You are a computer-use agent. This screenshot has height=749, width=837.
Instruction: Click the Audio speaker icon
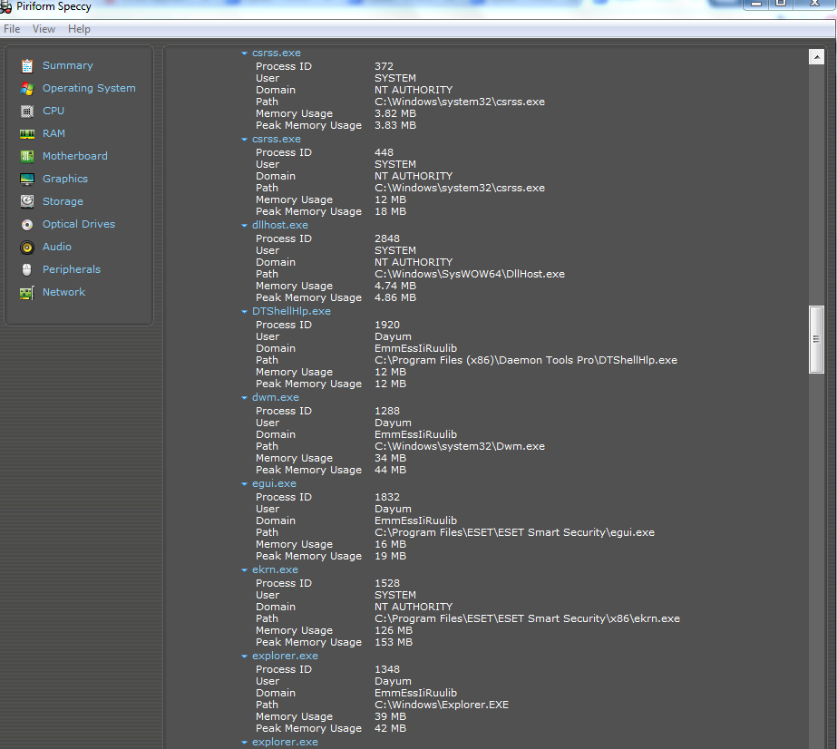(27, 248)
